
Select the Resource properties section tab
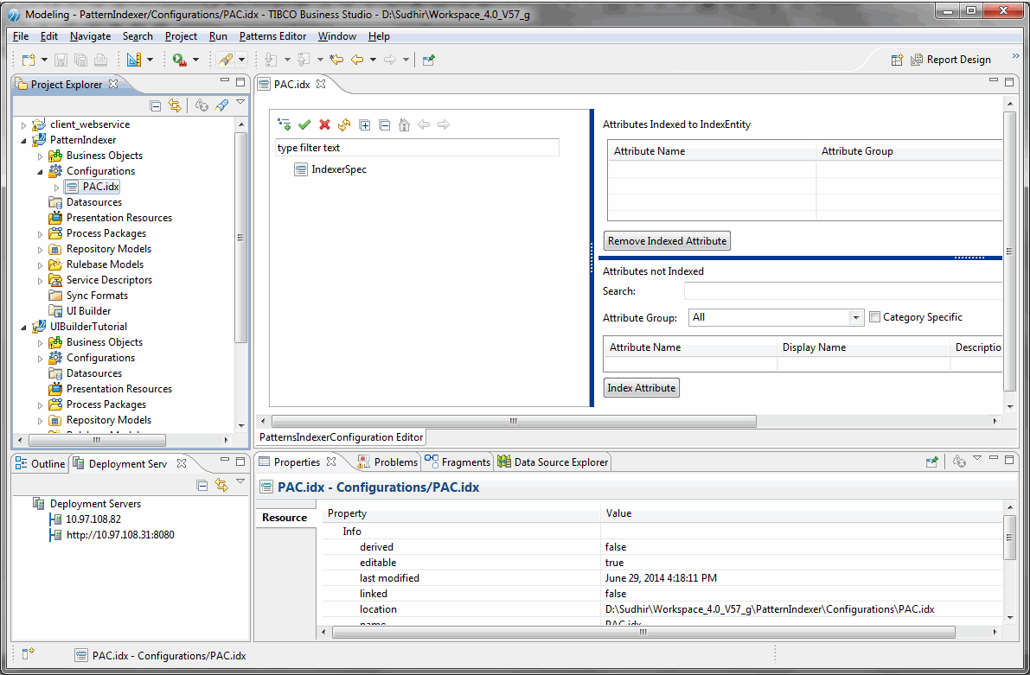[285, 518]
